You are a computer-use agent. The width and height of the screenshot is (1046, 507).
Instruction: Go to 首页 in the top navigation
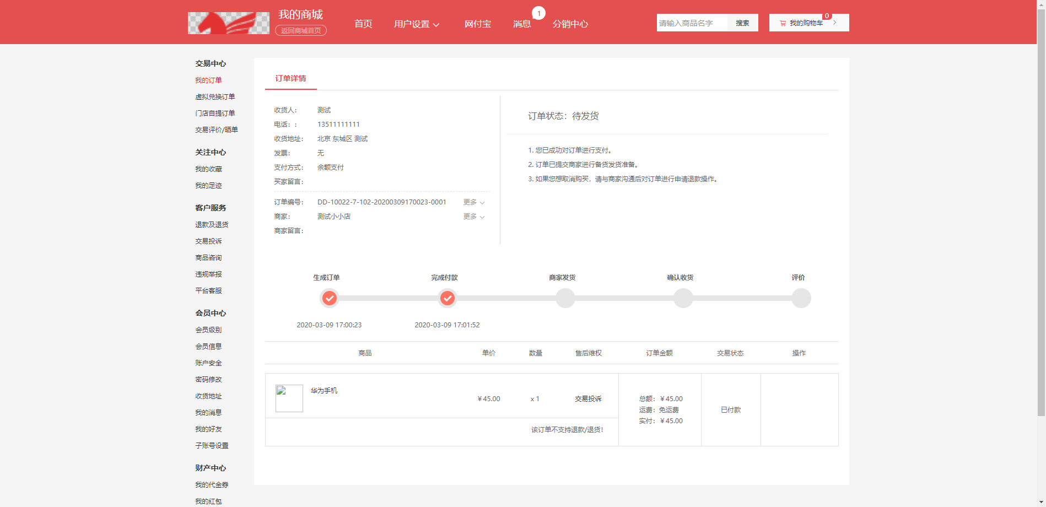tap(363, 24)
